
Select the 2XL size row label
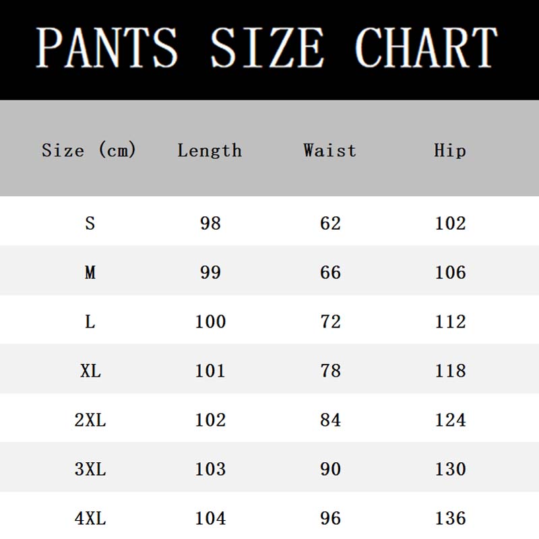tap(90, 420)
